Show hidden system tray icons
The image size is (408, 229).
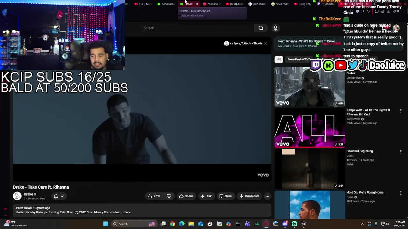tap(362, 224)
